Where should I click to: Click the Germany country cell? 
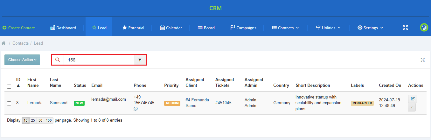pyautogui.click(x=282, y=103)
